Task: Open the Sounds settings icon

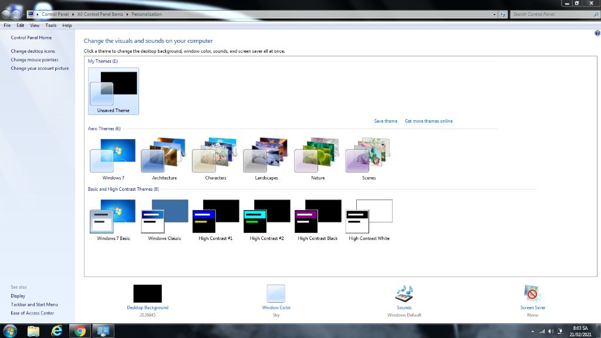Action: click(x=404, y=294)
